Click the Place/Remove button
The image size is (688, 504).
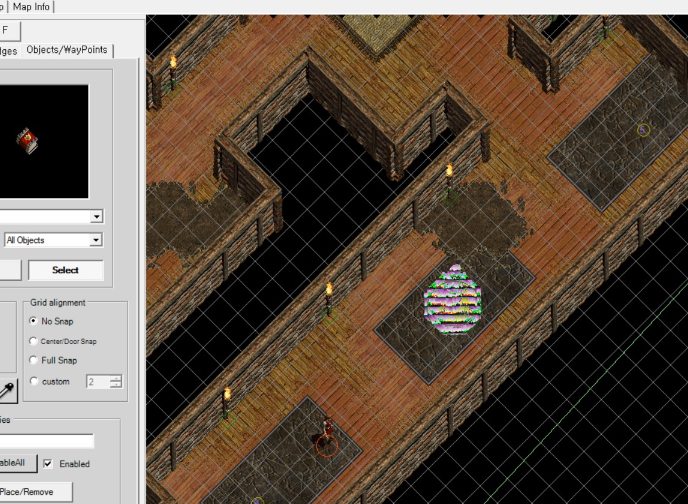click(x=35, y=492)
